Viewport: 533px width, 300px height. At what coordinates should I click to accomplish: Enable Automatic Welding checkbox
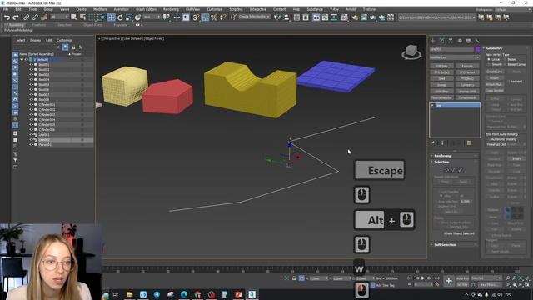(x=489, y=139)
